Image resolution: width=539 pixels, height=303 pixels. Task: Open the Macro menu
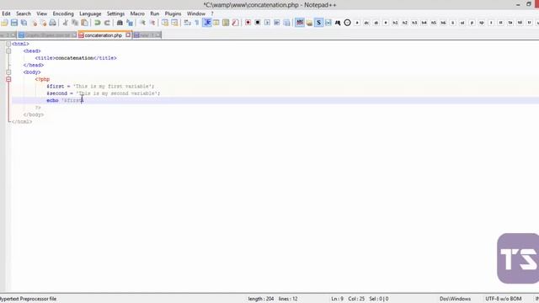tap(137, 13)
